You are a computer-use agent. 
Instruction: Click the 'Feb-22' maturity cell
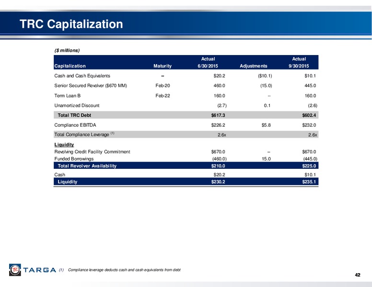click(163, 96)
